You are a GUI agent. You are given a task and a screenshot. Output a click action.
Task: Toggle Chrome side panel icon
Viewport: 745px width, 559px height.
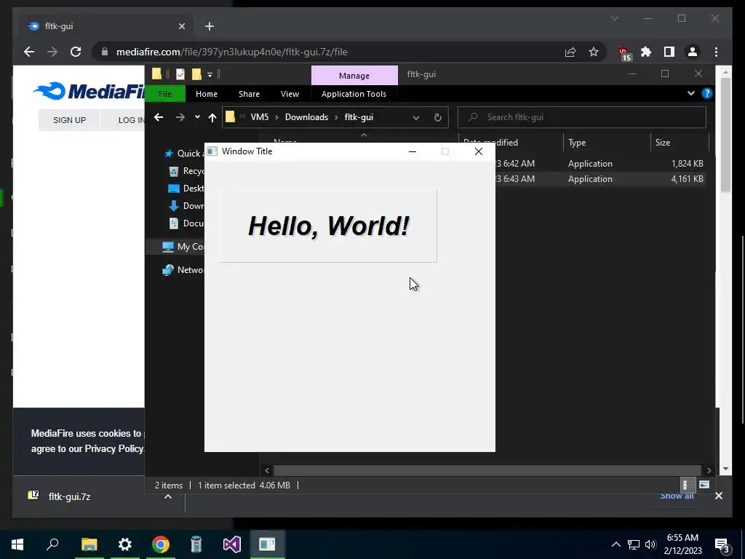(x=669, y=52)
